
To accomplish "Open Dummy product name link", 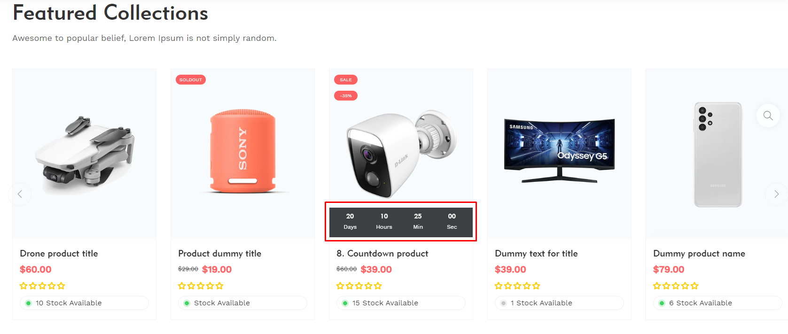I will click(699, 254).
